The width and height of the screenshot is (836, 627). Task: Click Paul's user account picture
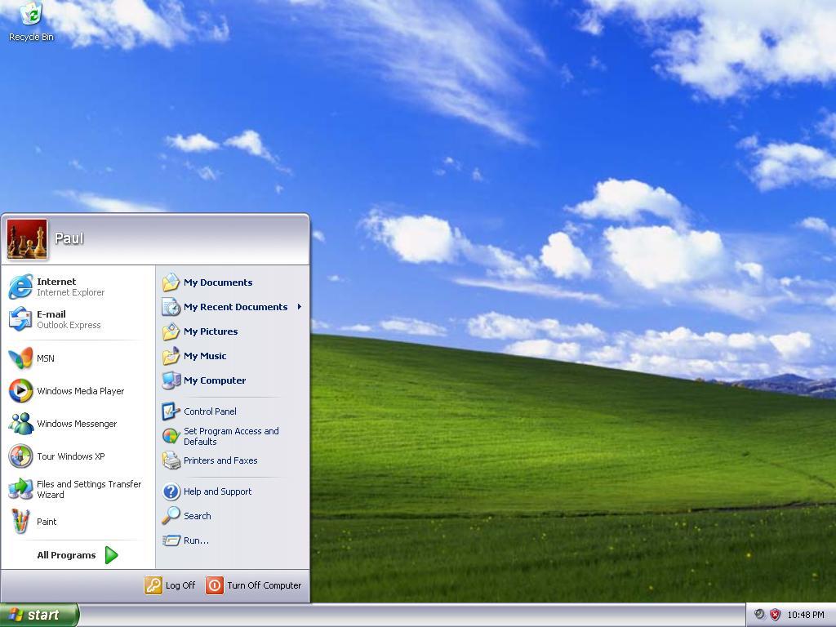pyautogui.click(x=27, y=238)
